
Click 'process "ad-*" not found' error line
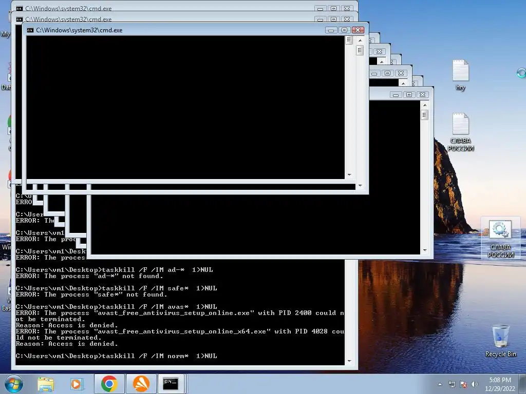tap(89, 276)
